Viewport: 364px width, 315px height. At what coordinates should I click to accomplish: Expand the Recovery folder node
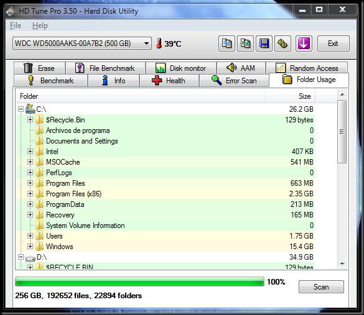pyautogui.click(x=30, y=214)
